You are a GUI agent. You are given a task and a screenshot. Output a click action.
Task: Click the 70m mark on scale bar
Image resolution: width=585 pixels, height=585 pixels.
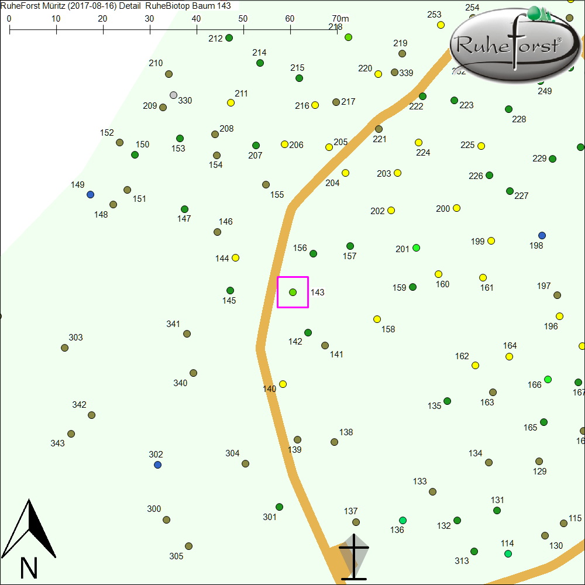point(337,27)
